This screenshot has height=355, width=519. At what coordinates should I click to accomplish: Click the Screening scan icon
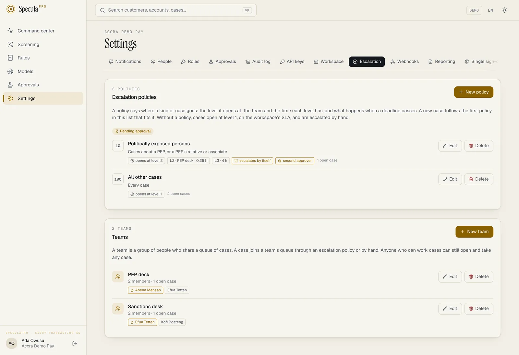[x=10, y=44]
